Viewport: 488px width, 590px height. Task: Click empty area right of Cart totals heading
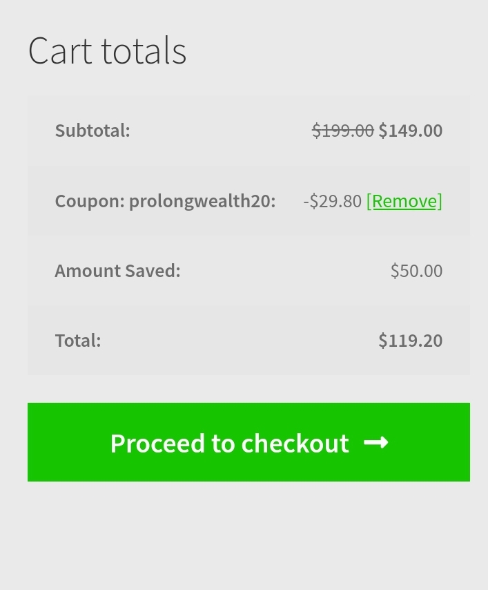point(331,50)
